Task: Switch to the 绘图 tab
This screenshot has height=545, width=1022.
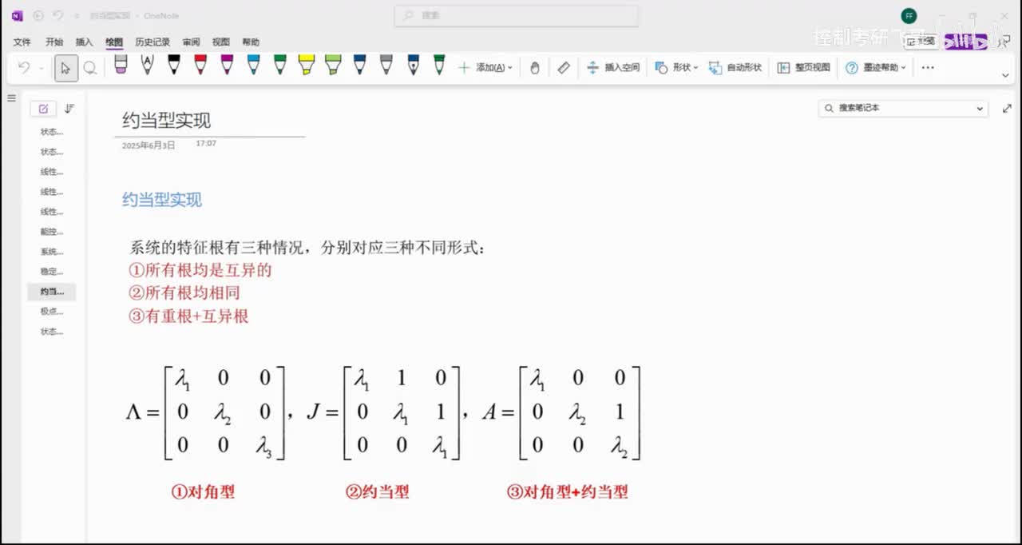Action: click(x=114, y=42)
